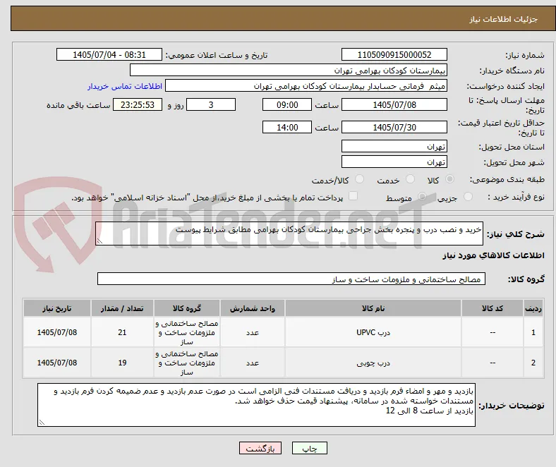The image size is (556, 467).
Task: Click the quantity cell showing 21
Action: click(x=122, y=332)
